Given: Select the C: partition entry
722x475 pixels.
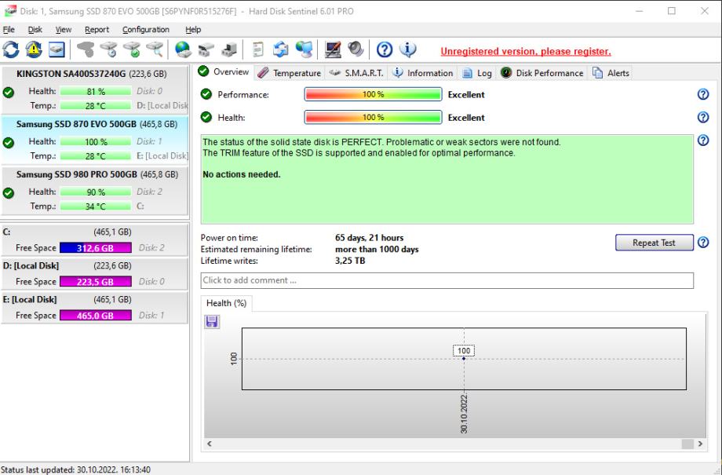Looking at the screenshot, I should [95, 239].
